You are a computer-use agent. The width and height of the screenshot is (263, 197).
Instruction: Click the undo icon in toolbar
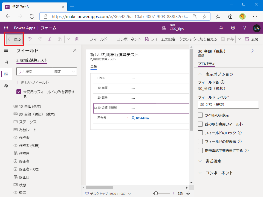tap(30, 39)
